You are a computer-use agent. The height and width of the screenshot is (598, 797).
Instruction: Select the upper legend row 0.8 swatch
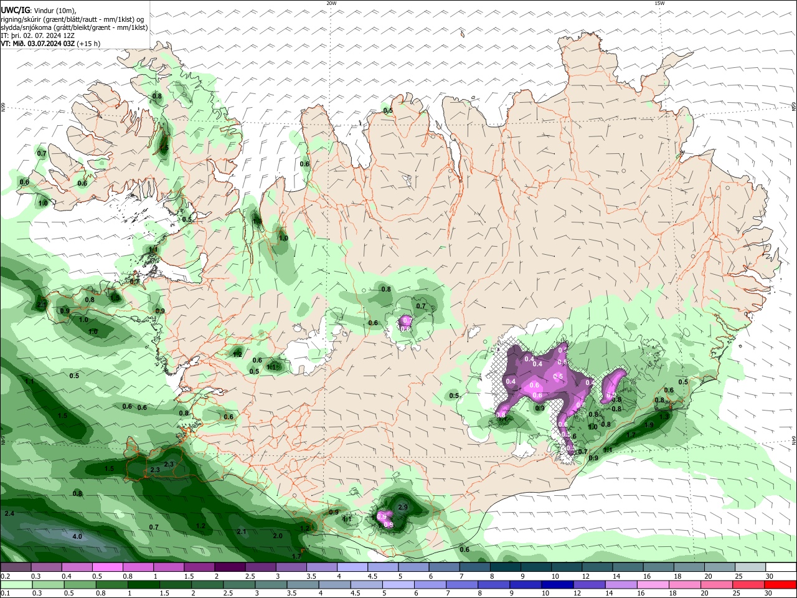138,567
